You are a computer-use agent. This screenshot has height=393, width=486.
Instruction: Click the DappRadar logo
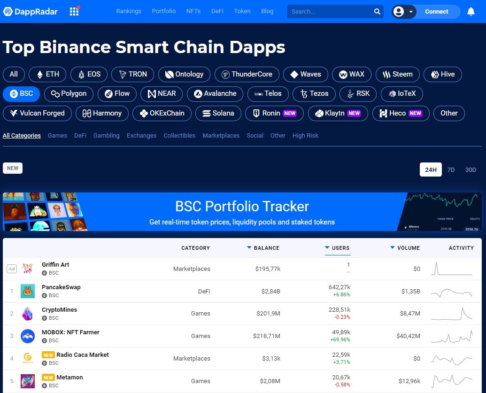[x=30, y=11]
